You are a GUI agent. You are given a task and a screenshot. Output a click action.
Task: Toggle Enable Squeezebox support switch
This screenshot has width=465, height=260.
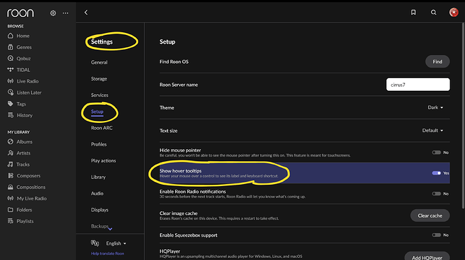(x=436, y=235)
